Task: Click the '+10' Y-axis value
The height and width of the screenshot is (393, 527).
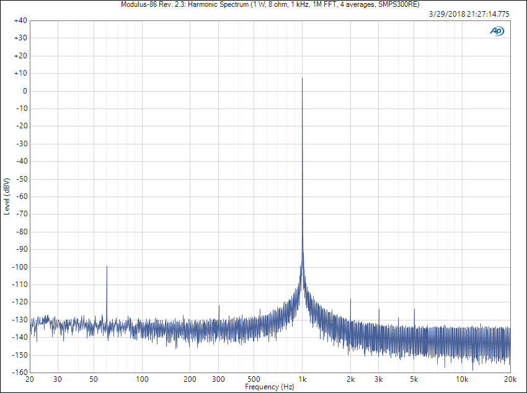Action: [x=20, y=74]
